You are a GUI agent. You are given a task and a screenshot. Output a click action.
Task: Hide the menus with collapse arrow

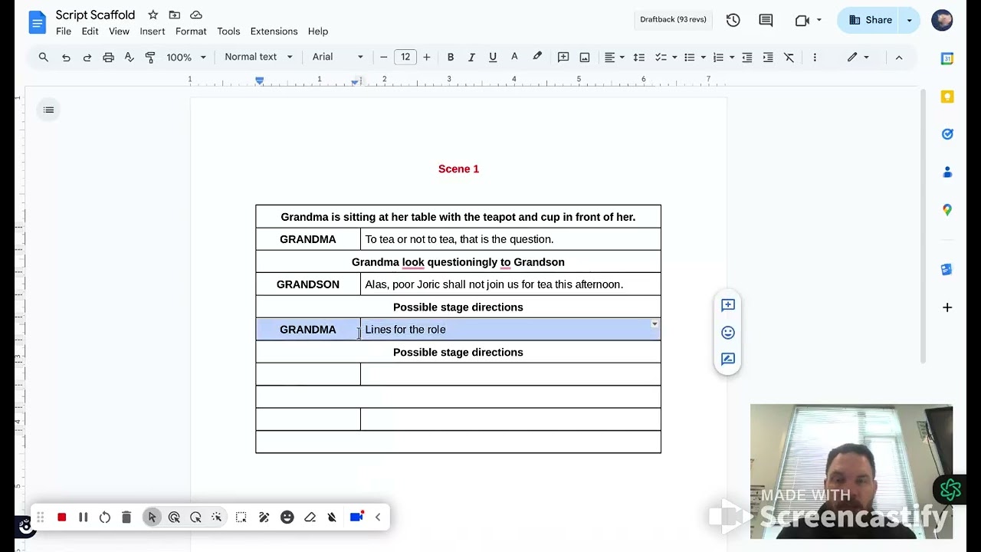tap(899, 58)
